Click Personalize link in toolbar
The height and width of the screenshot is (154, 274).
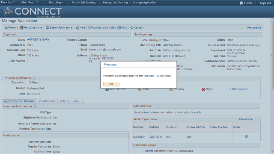coord(254,27)
